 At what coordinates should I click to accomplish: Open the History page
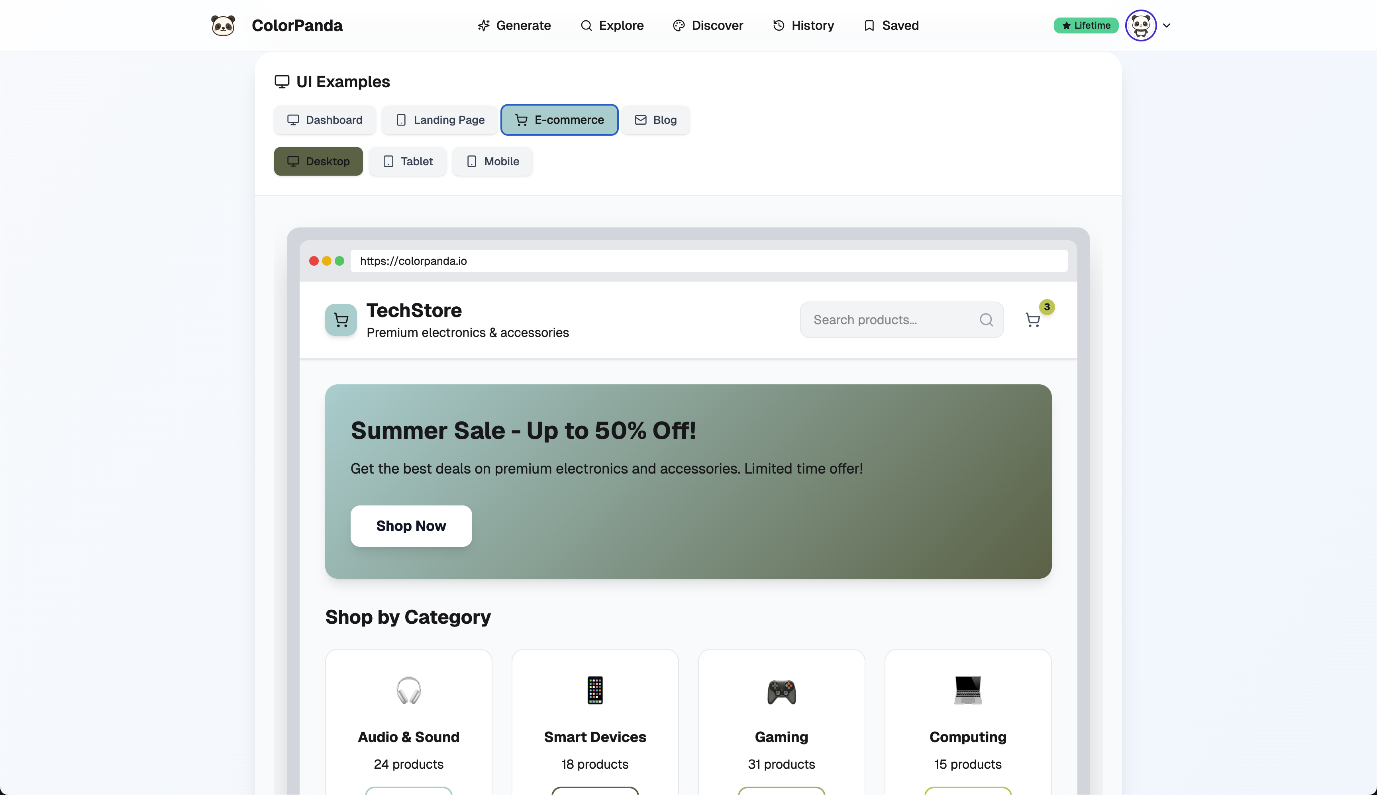[x=803, y=25]
